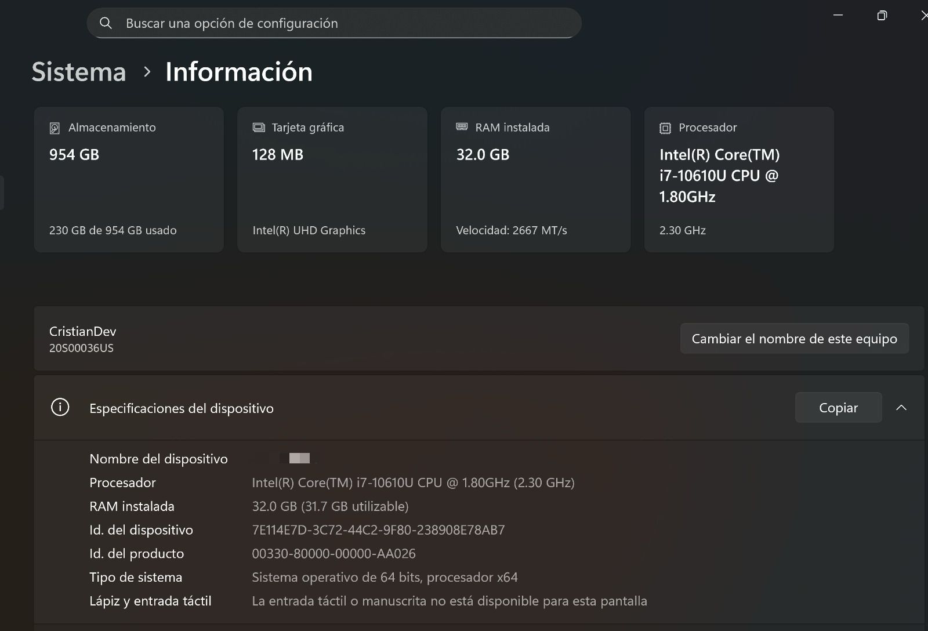Click the restore window icon in the title bar
Image resolution: width=928 pixels, height=631 pixels.
(882, 15)
